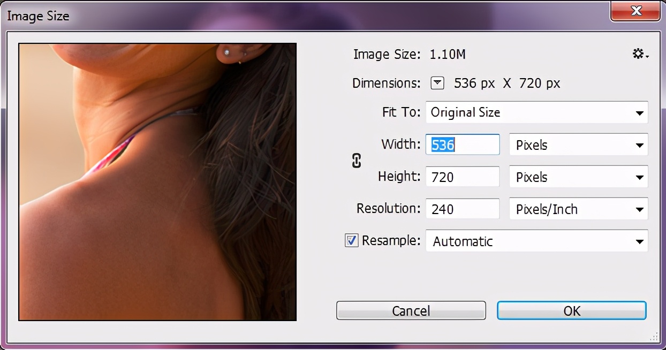
Task: Close the Image Size dialog
Action: pos(635,11)
